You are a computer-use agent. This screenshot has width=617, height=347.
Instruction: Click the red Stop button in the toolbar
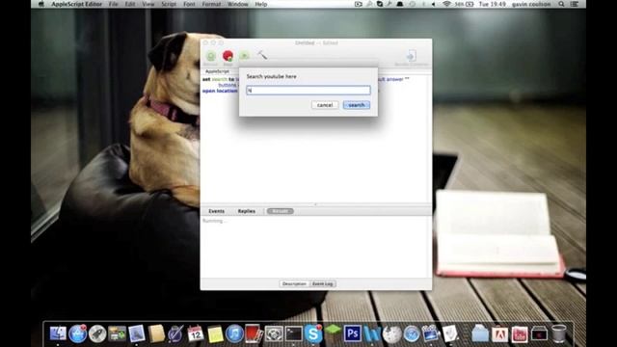[x=228, y=56]
